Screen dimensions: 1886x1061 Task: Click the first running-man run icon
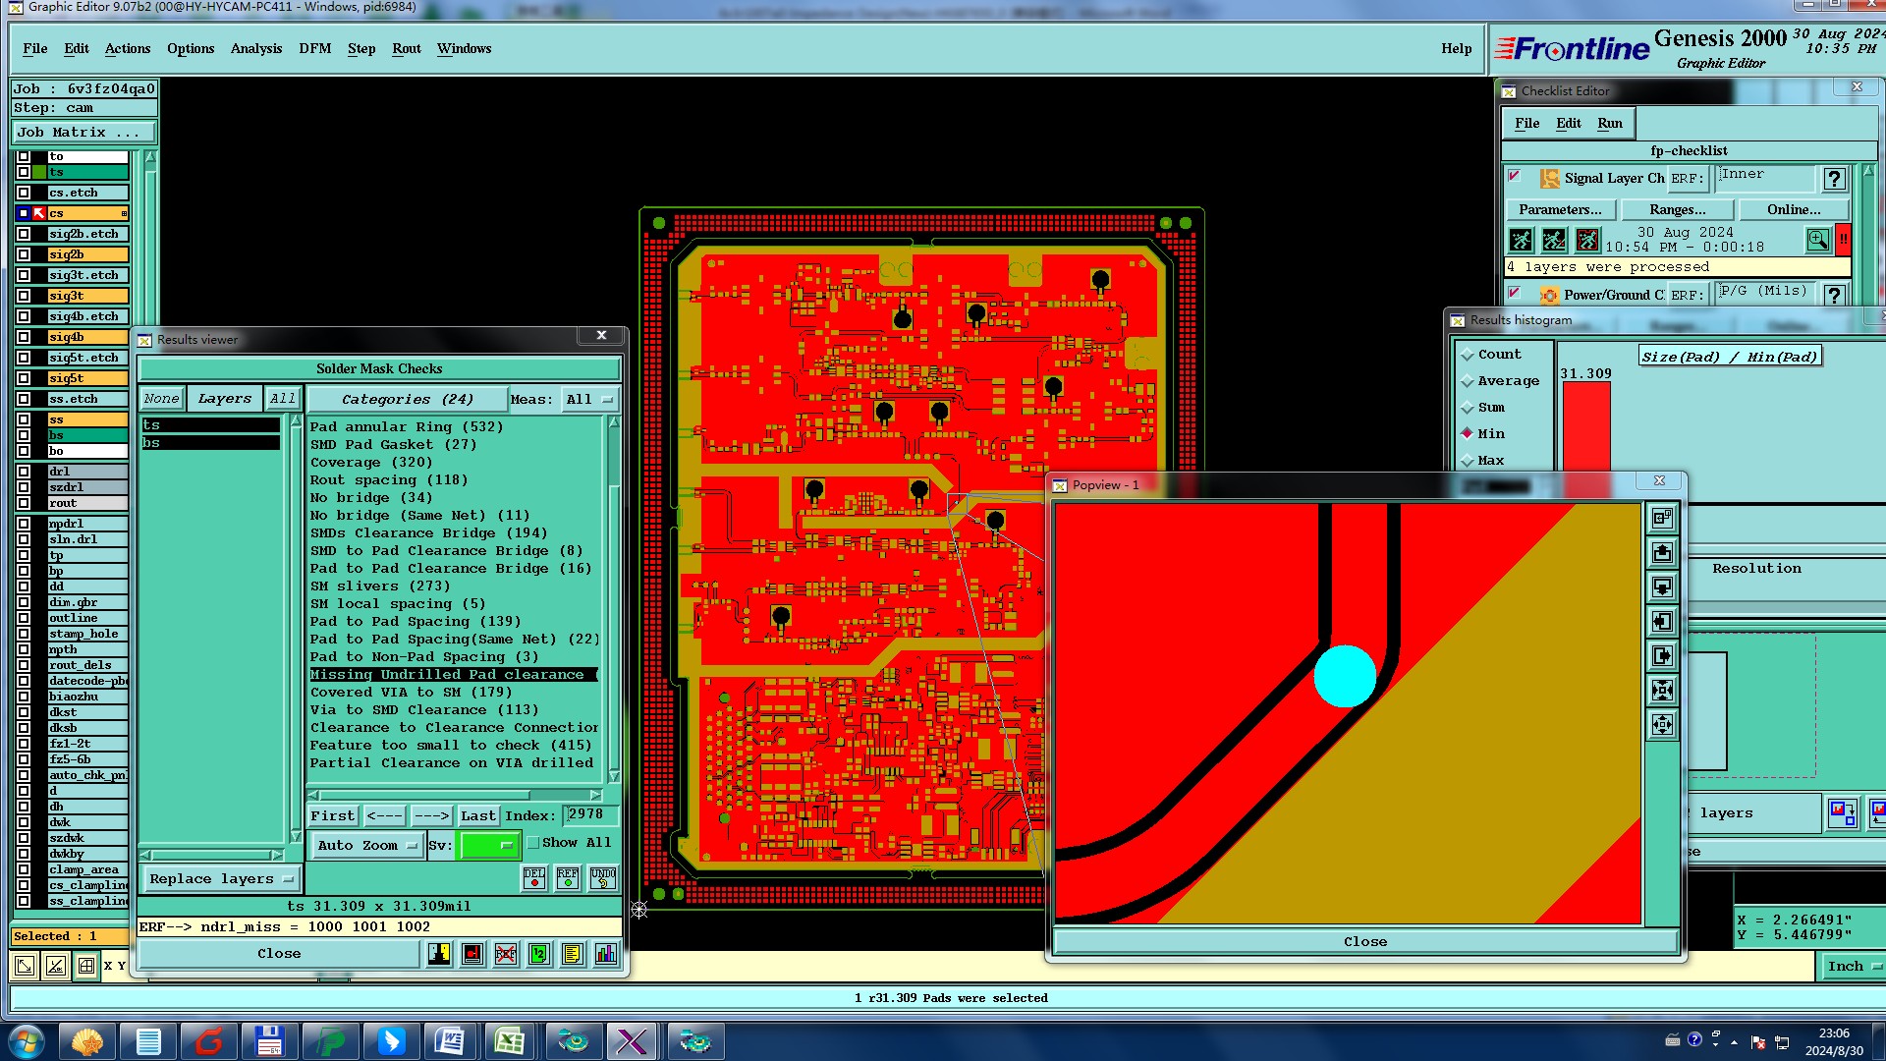coord(1521,240)
